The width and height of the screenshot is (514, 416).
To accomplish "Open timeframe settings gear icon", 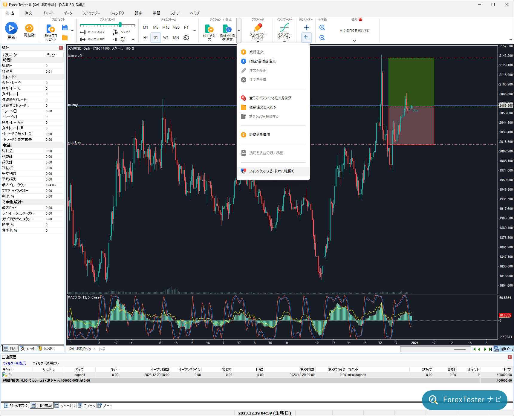I will 186,38.
